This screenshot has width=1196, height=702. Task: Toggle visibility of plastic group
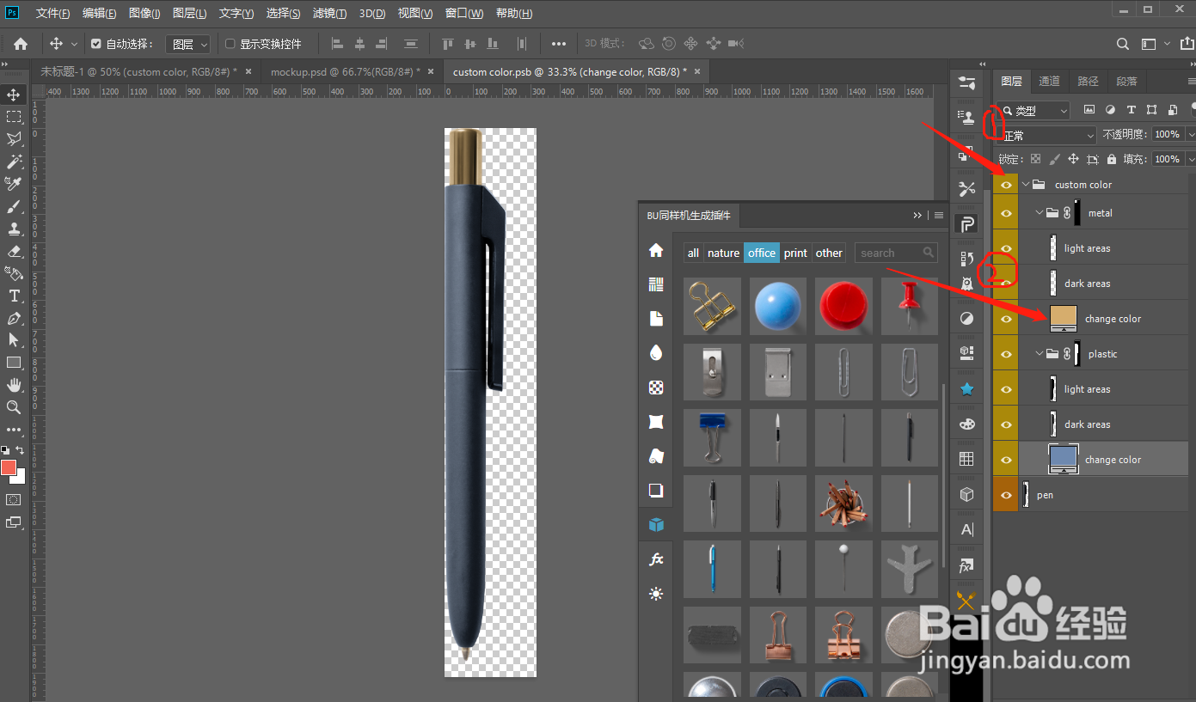pyautogui.click(x=1005, y=354)
